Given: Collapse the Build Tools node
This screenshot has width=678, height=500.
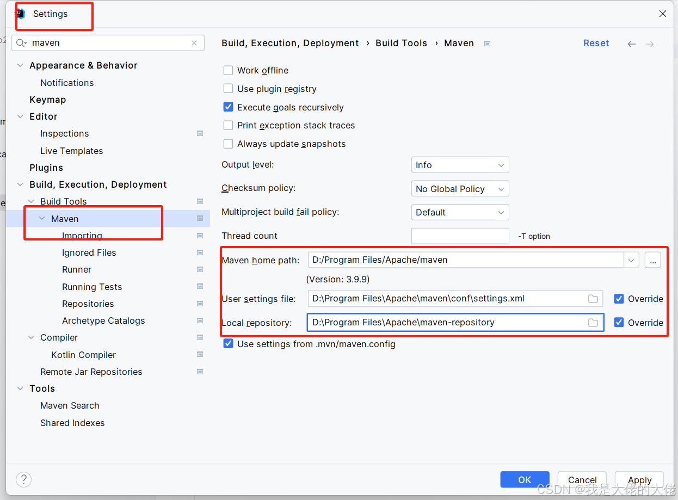Looking at the screenshot, I should (x=31, y=201).
